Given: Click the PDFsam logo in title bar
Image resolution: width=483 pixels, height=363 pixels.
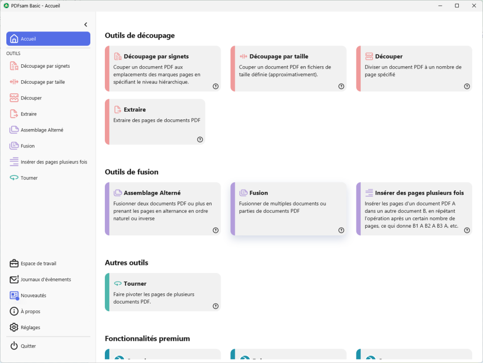Looking at the screenshot, I should pos(6,5).
